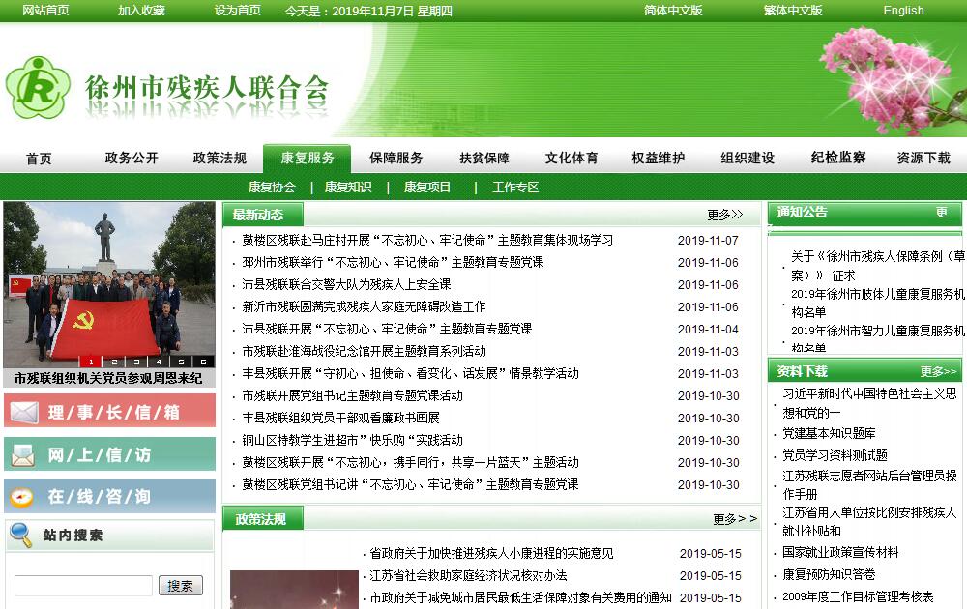Show more items via 更多>> in 资料下载
Image resolution: width=967 pixels, height=609 pixels.
(x=938, y=371)
